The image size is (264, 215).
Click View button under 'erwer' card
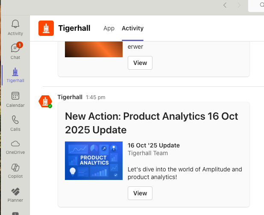coord(140,63)
